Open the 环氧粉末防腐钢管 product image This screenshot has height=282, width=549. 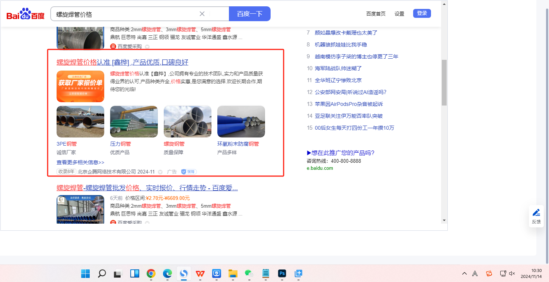(x=241, y=121)
